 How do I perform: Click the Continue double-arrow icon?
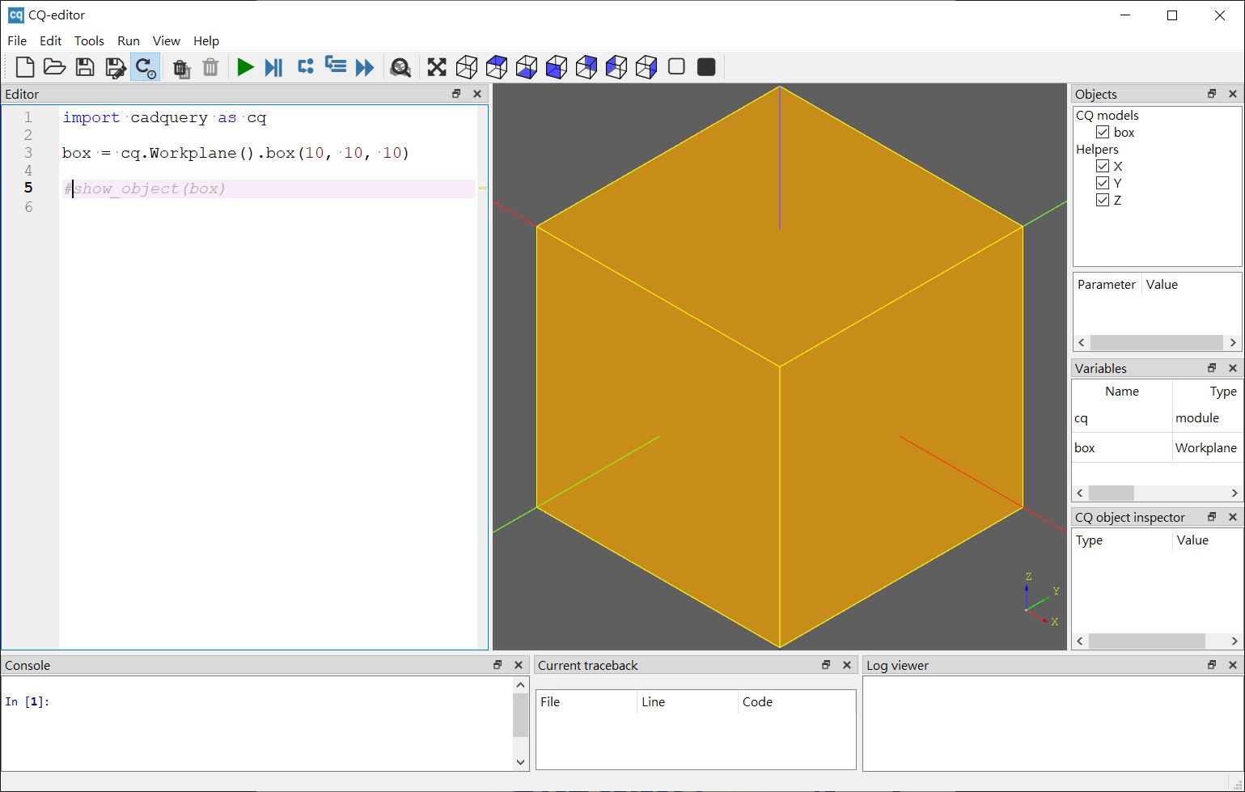click(365, 67)
